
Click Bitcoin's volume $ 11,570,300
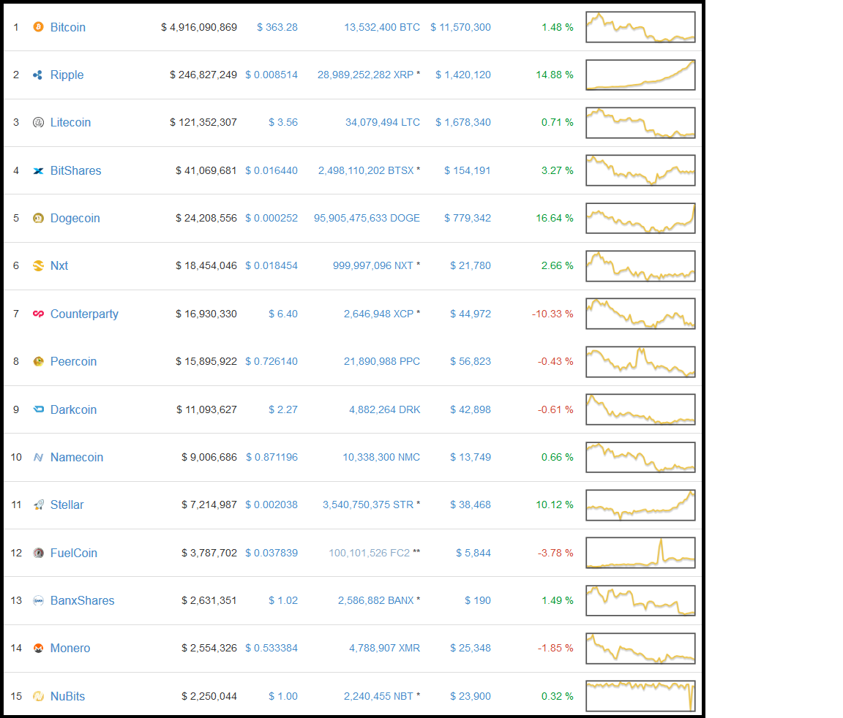(461, 27)
